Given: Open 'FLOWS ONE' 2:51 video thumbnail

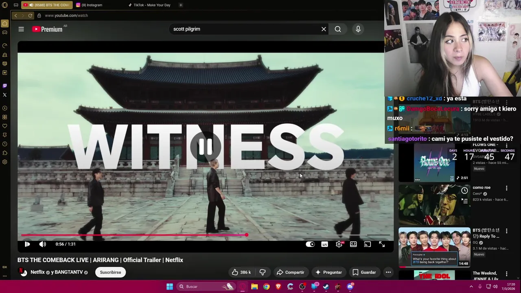Looking at the screenshot, I should pos(434,162).
